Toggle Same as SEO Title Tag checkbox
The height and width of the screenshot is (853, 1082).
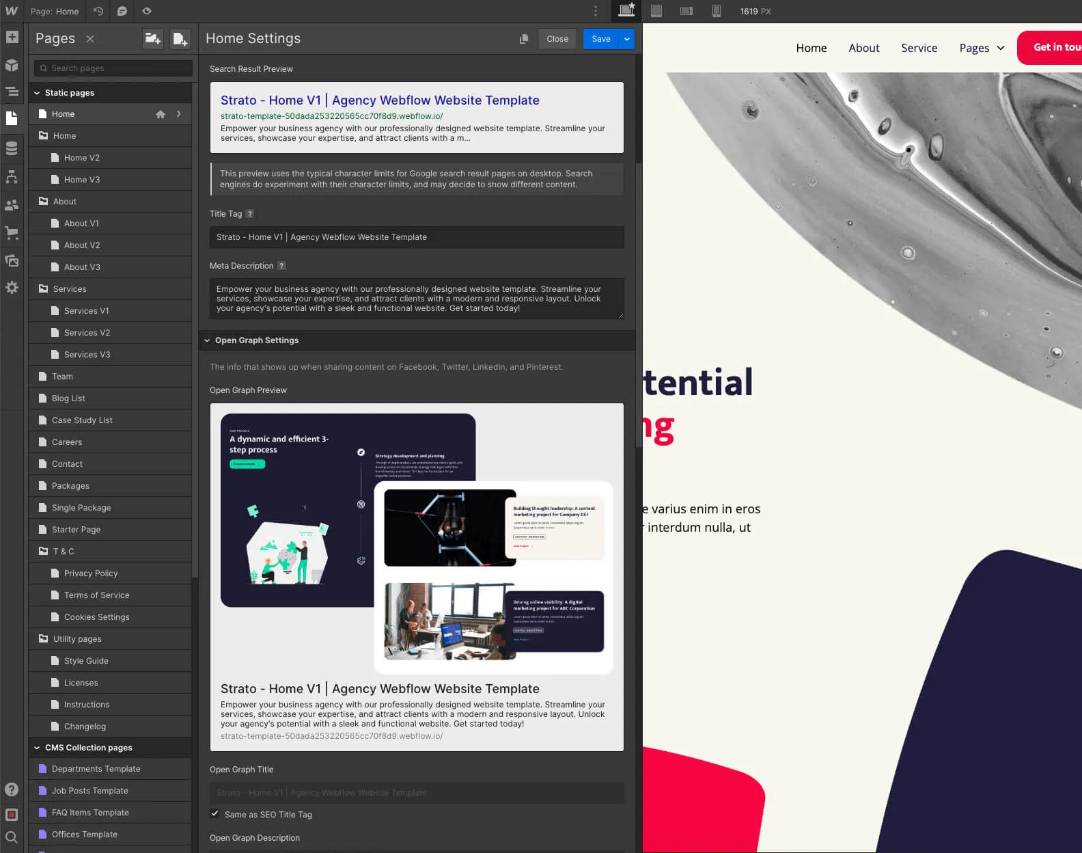tap(215, 813)
